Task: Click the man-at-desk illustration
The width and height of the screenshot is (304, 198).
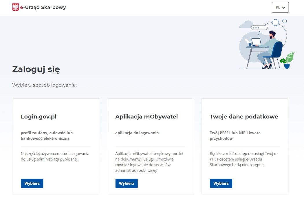Action: pyautogui.click(x=267, y=44)
